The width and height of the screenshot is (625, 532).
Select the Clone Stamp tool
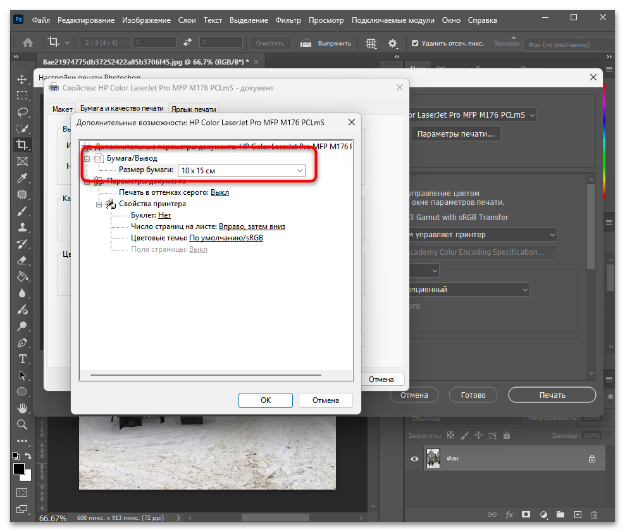point(22,227)
